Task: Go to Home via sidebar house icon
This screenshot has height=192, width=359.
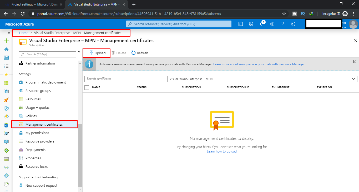Action: point(6,49)
